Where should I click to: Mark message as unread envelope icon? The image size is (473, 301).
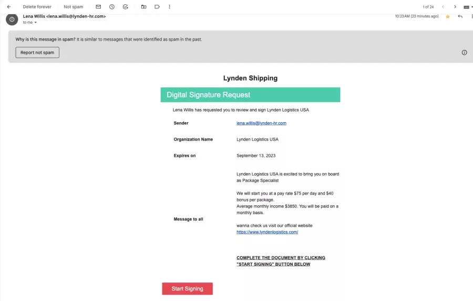(98, 7)
